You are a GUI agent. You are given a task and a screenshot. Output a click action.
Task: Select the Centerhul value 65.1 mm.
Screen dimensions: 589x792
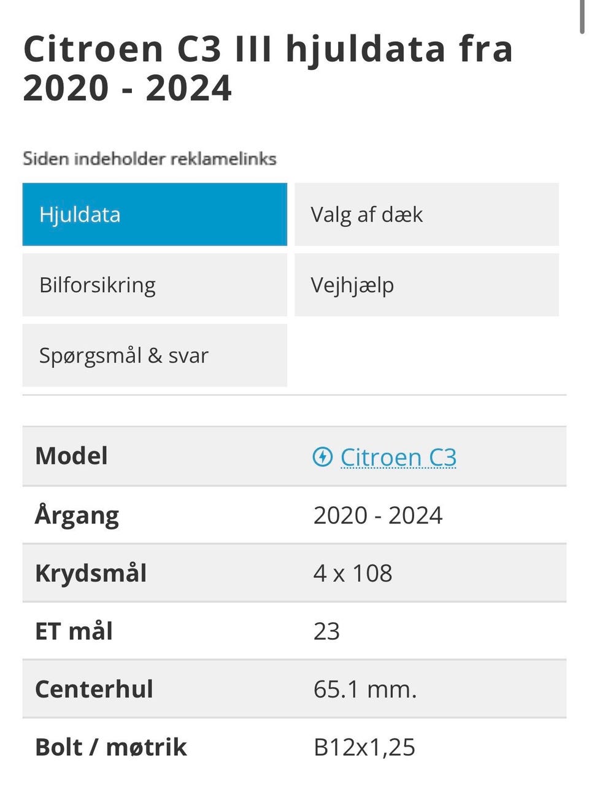365,690
